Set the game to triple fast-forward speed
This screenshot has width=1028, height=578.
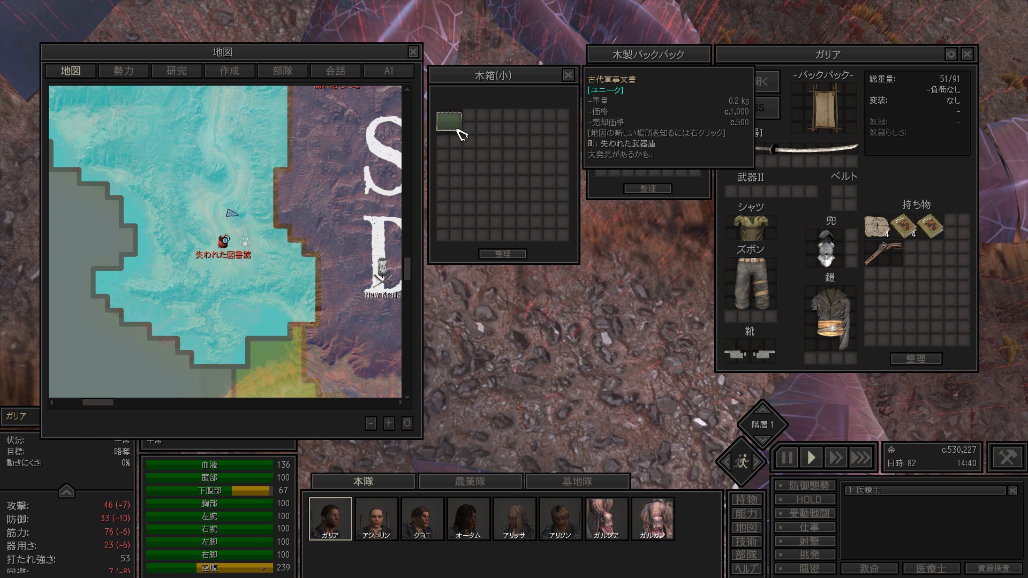[860, 458]
